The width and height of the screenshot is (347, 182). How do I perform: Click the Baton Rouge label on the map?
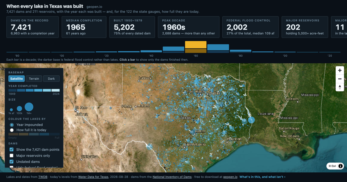point(289,128)
